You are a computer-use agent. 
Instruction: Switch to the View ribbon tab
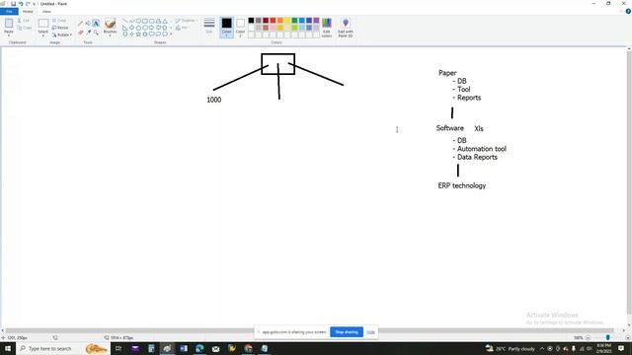click(46, 11)
